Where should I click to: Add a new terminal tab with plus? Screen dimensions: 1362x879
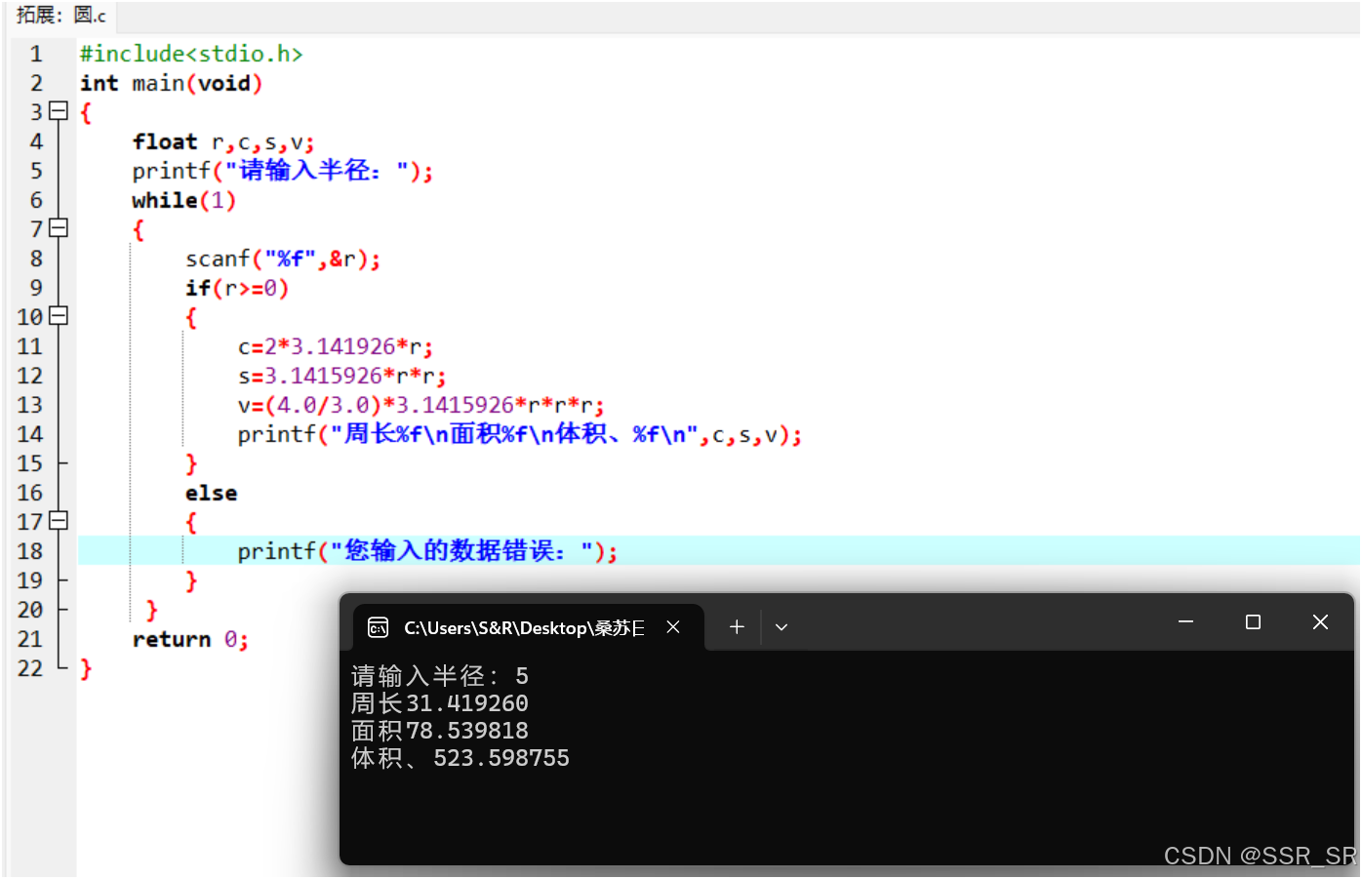(737, 627)
